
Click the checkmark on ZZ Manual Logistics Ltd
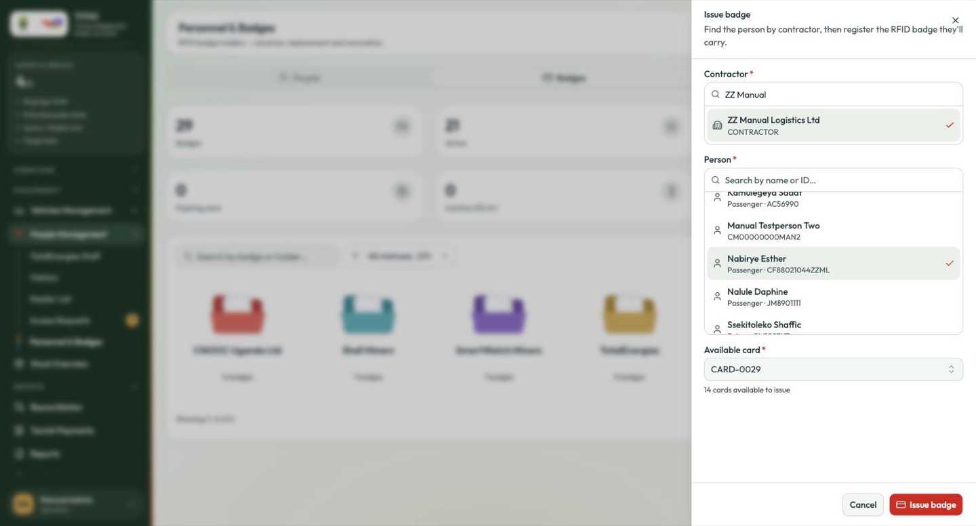(x=950, y=125)
